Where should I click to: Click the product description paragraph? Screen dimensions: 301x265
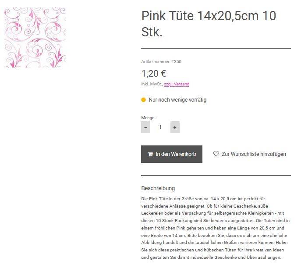(215, 228)
